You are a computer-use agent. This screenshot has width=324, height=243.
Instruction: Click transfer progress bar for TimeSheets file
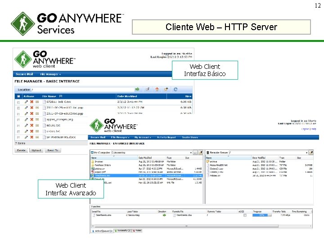(262, 215)
